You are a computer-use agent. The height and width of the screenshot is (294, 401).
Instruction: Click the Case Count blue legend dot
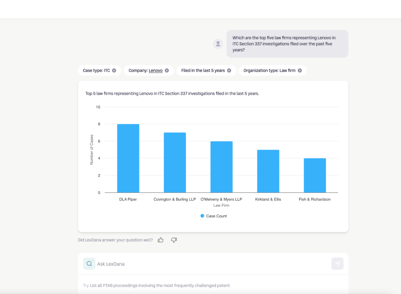[202, 216]
